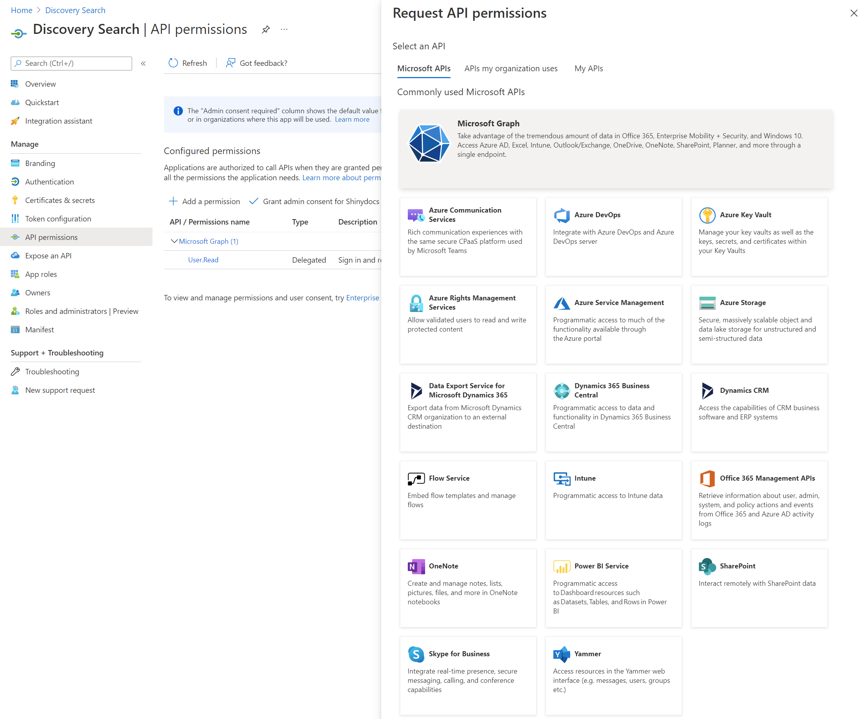Select the Skype for Business icon
This screenshot has width=861, height=719.
[416, 654]
